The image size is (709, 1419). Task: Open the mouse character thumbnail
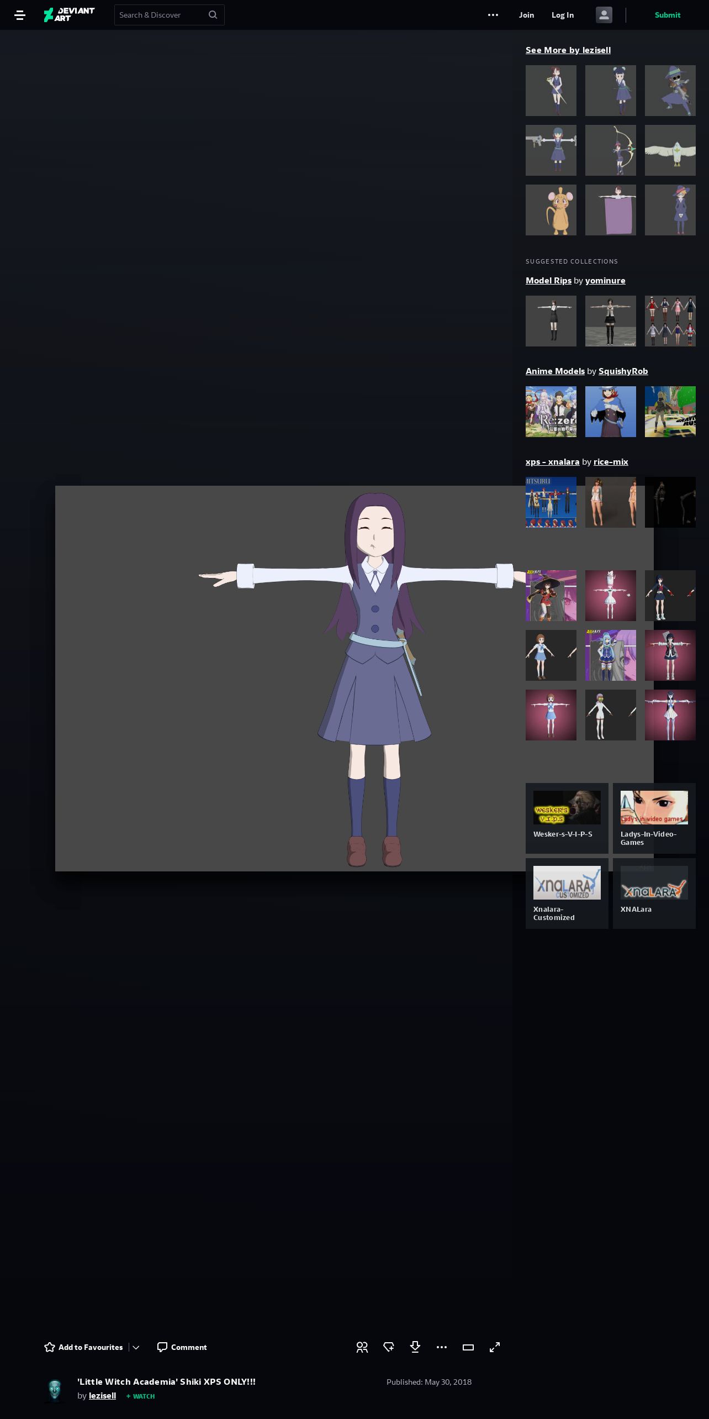[551, 210]
